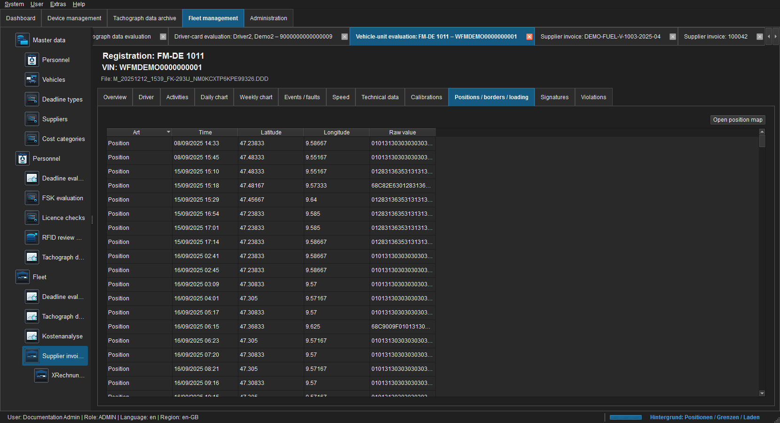The image size is (780, 423).
Task: Close the Driver-card evaluation Driver2 tab
Action: [x=345, y=37]
